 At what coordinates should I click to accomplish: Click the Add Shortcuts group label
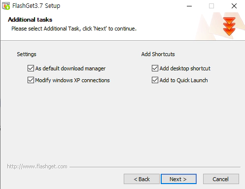point(158,54)
